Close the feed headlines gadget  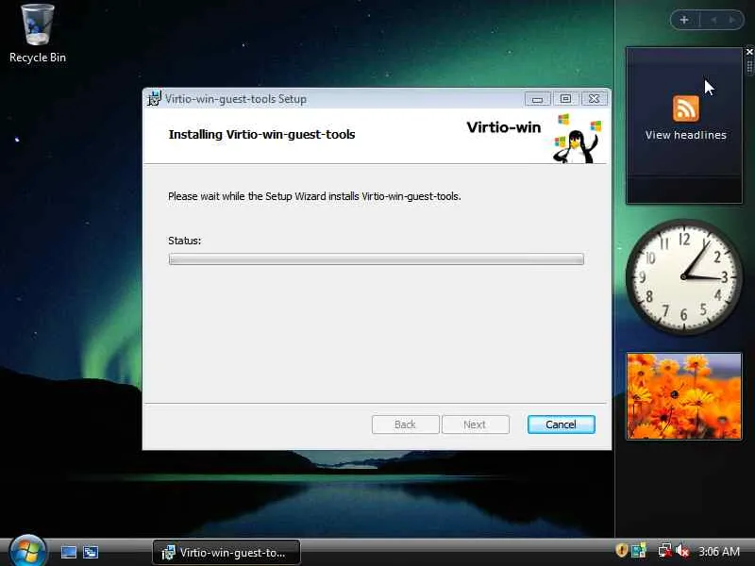(749, 52)
